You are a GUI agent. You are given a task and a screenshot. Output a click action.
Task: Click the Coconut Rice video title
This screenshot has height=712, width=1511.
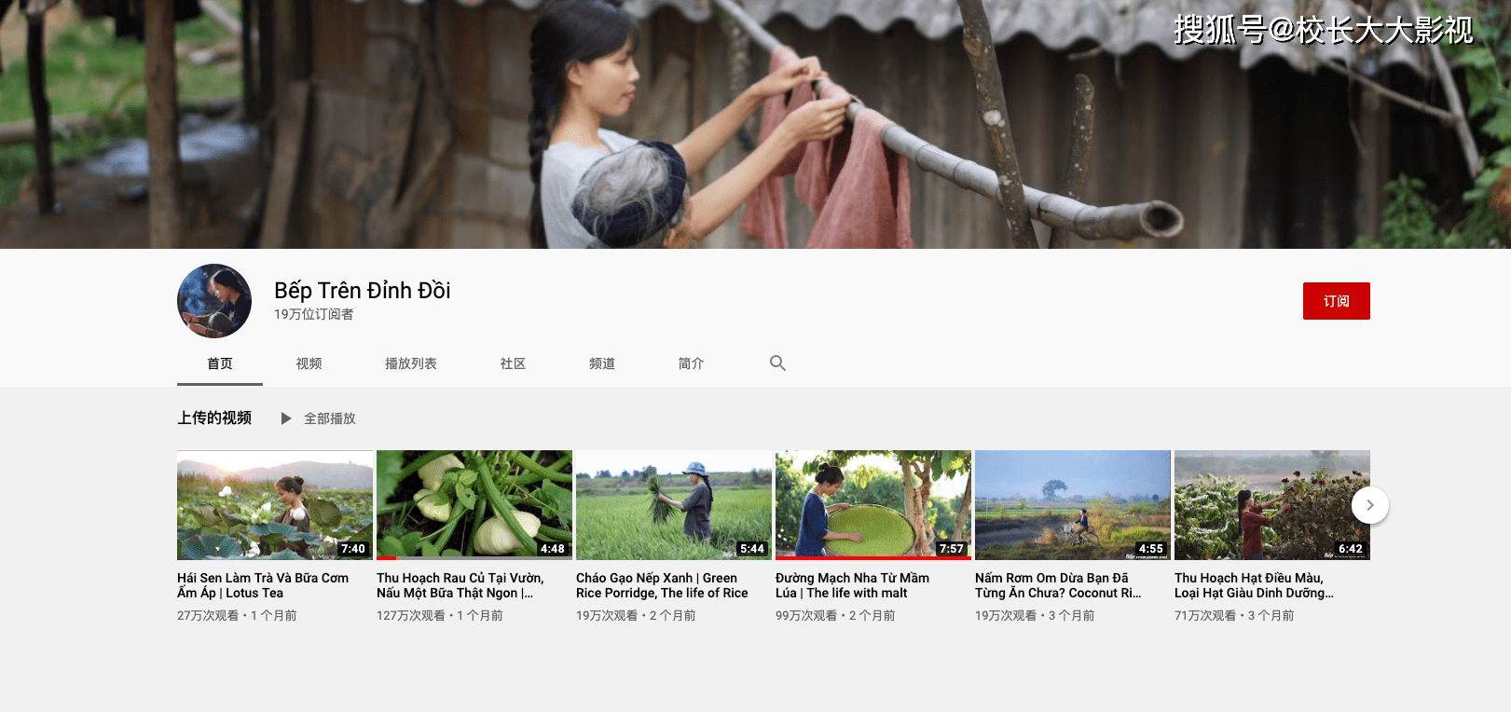pos(1058,585)
